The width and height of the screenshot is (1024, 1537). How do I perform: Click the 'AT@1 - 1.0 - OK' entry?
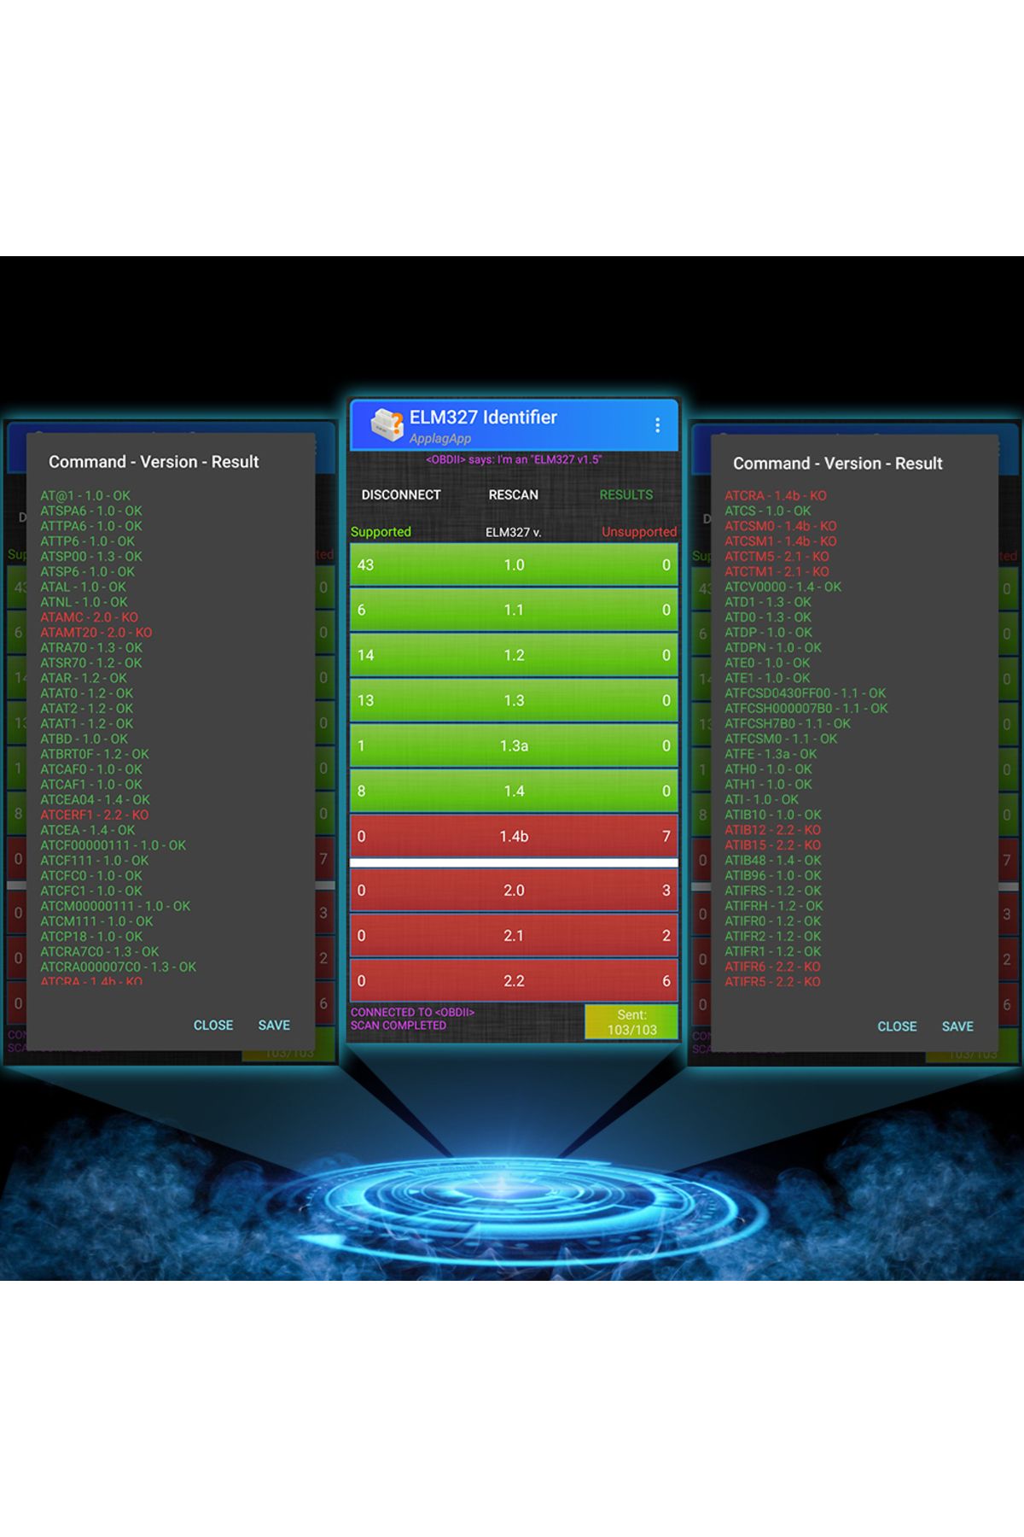coord(85,495)
